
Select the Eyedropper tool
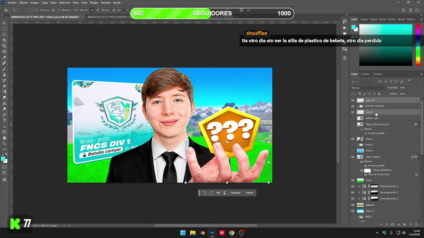4,57
